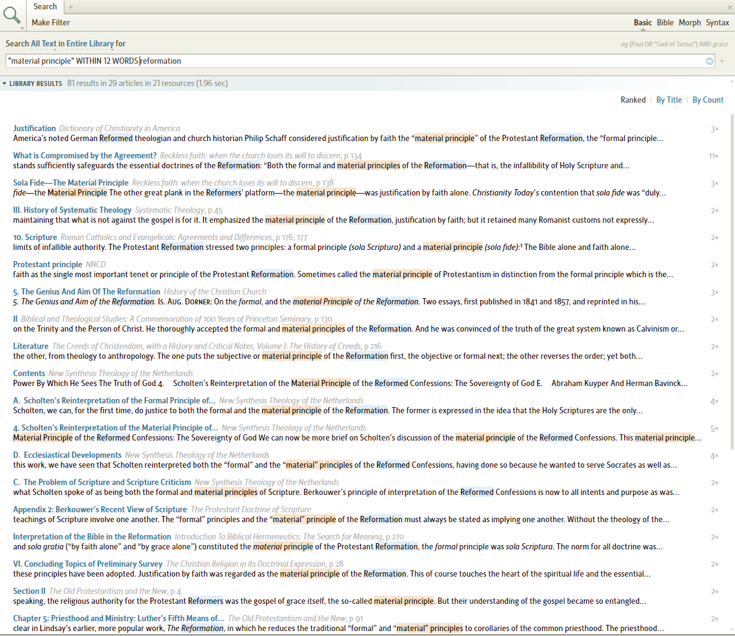Viewport: 735px width, 636px height.
Task: Click the 3× count for Justification
Action: coord(715,129)
